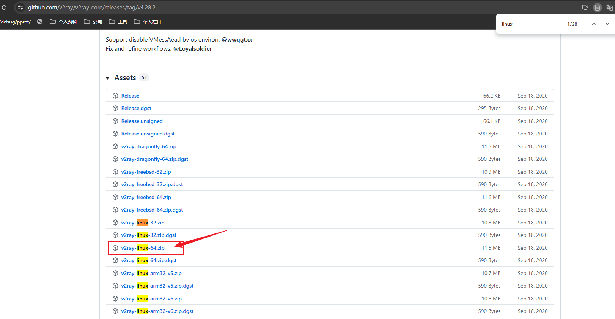Click the package icon beside Release.unsigned

[x=115, y=121]
